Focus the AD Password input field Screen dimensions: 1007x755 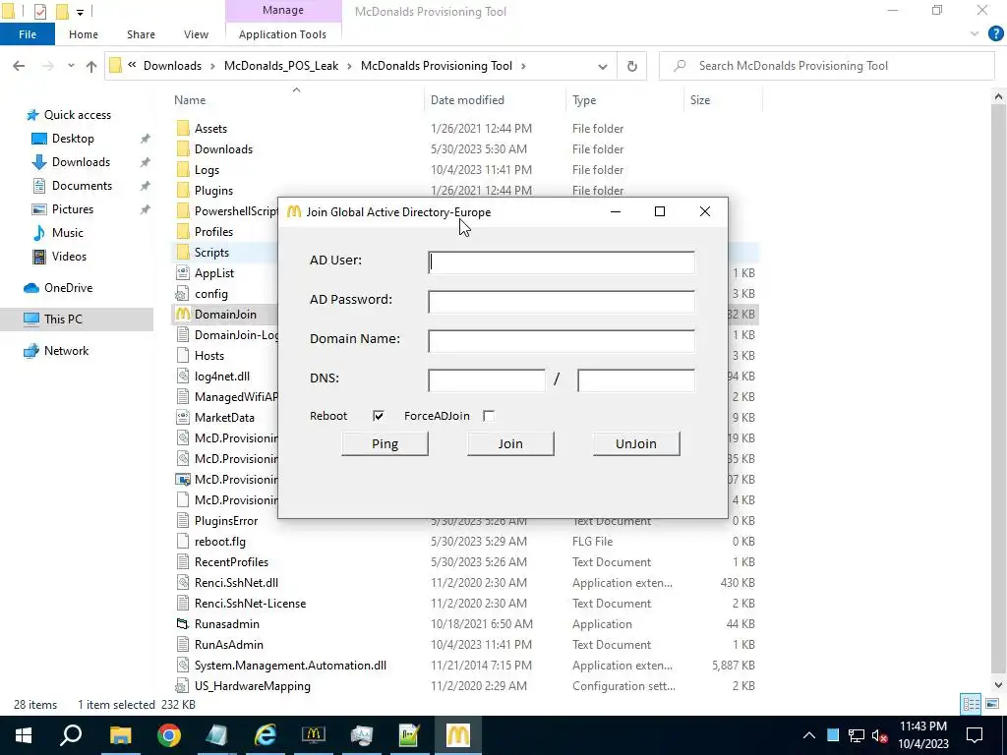(562, 302)
